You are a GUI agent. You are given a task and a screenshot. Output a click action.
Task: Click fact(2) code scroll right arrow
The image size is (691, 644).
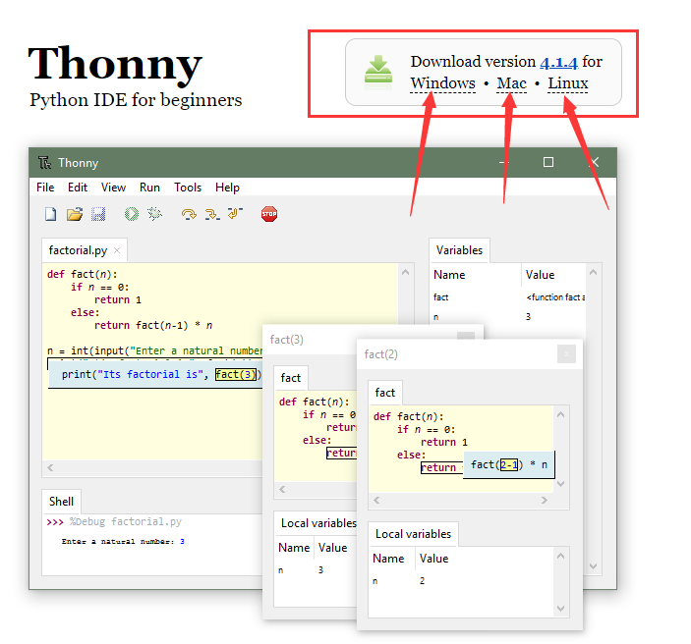(545, 500)
